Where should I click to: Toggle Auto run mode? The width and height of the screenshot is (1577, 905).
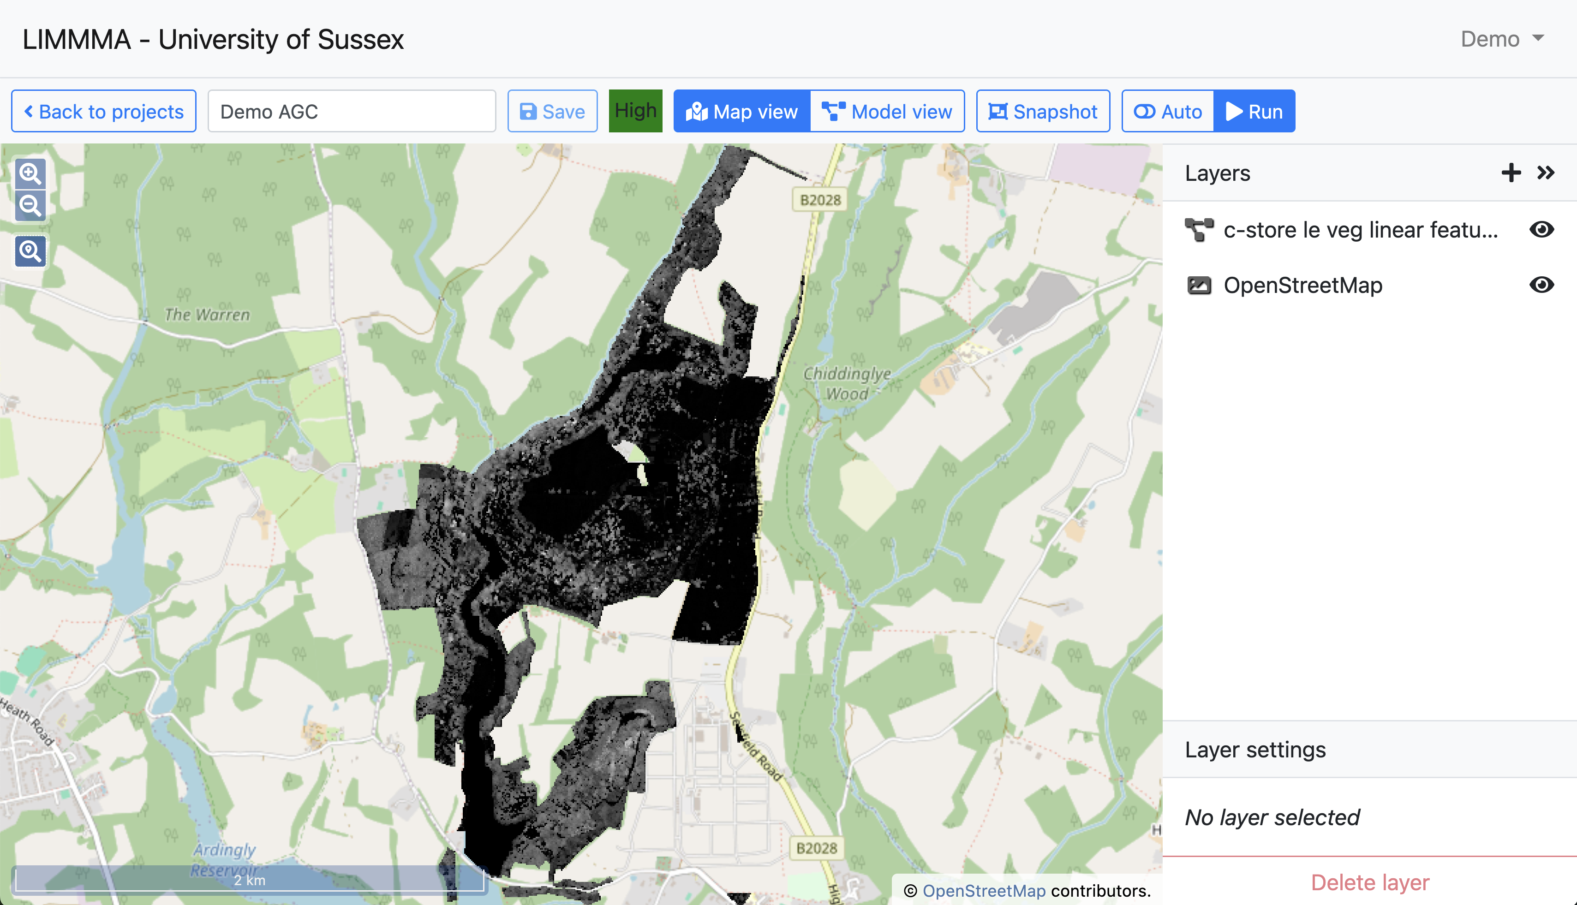1167,111
